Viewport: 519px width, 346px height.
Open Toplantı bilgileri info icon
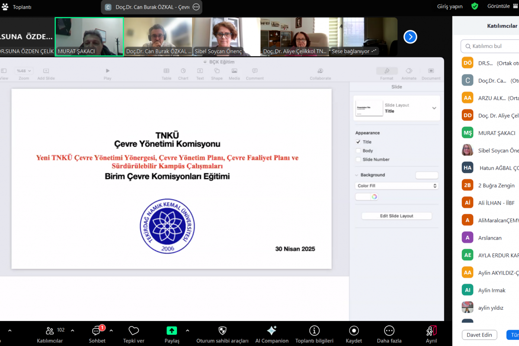pyautogui.click(x=314, y=331)
